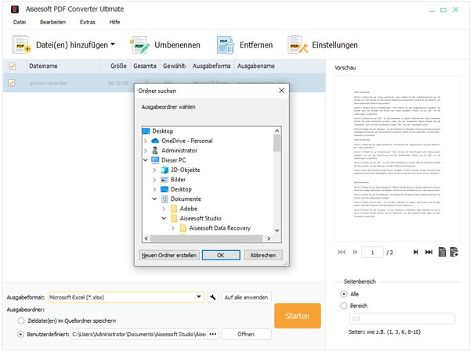Click Neuen Ordner erstellen button
This screenshot has width=470, height=351.
pyautogui.click(x=168, y=255)
